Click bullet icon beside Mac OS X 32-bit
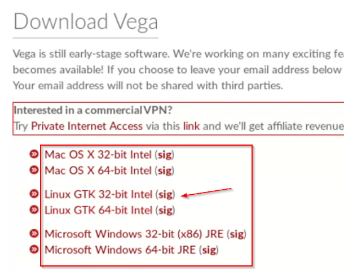 point(34,154)
